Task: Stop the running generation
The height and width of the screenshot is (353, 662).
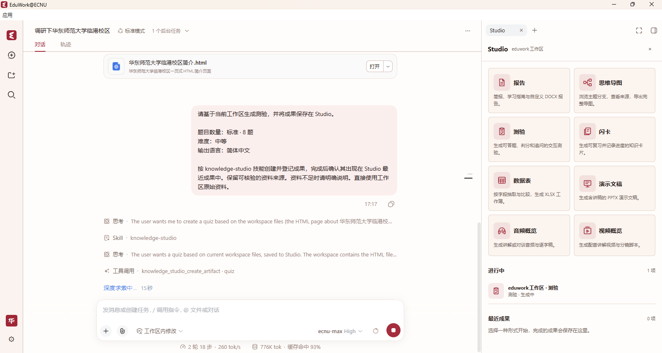Action: coord(393,330)
